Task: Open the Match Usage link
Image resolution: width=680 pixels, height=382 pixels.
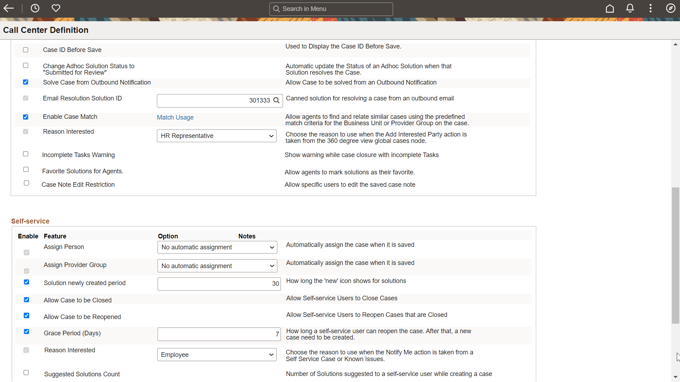Action: point(175,117)
